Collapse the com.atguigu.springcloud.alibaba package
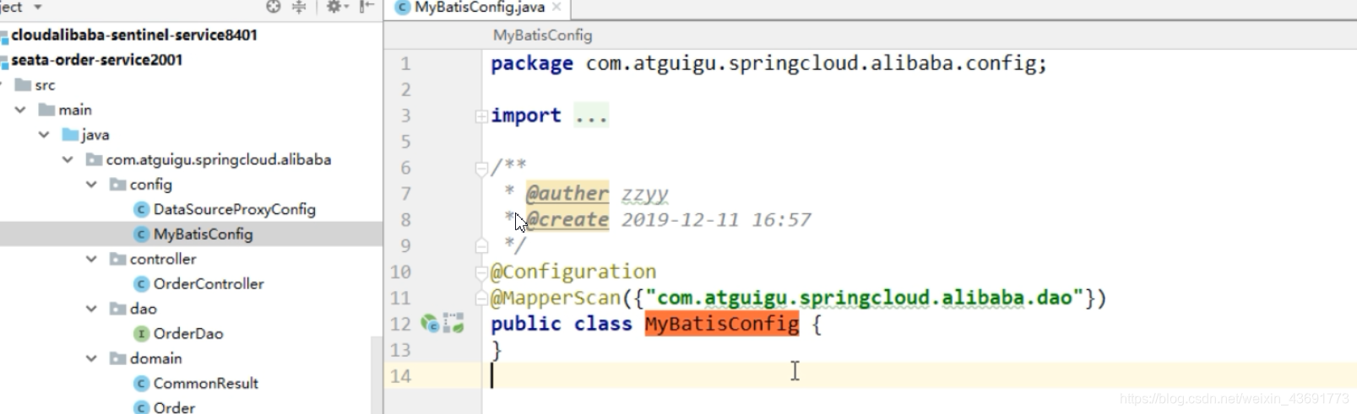The height and width of the screenshot is (414, 1357). pos(68,159)
